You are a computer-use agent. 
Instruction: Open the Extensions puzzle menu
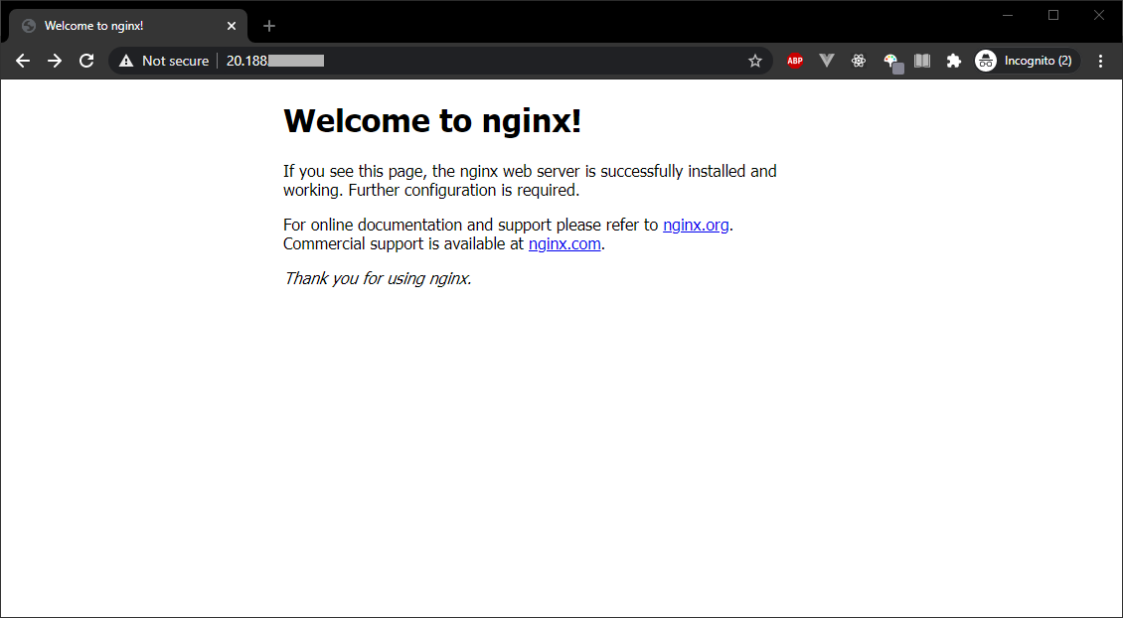click(953, 61)
